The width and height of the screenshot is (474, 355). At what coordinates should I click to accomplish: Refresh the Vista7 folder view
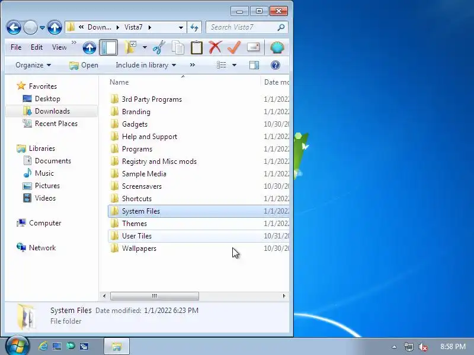click(x=194, y=27)
